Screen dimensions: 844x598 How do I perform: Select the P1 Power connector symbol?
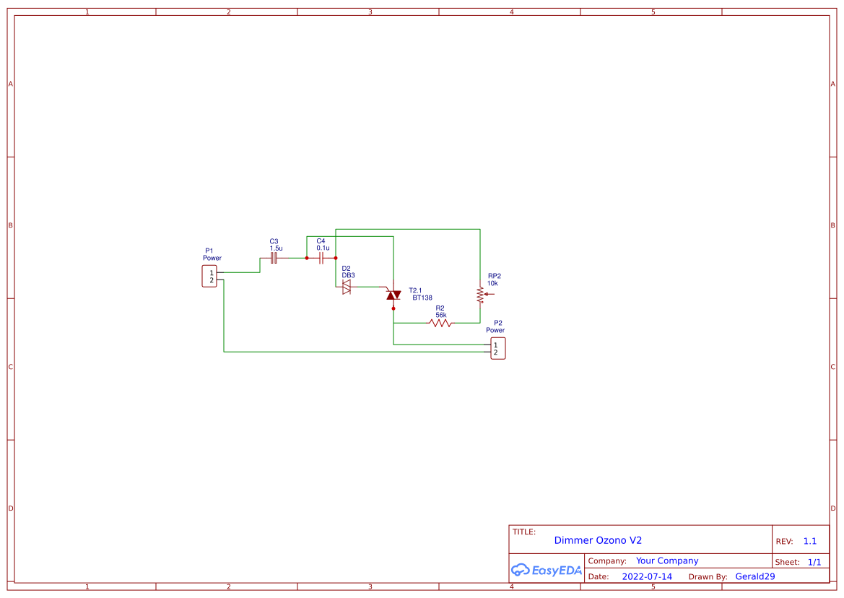click(x=211, y=275)
